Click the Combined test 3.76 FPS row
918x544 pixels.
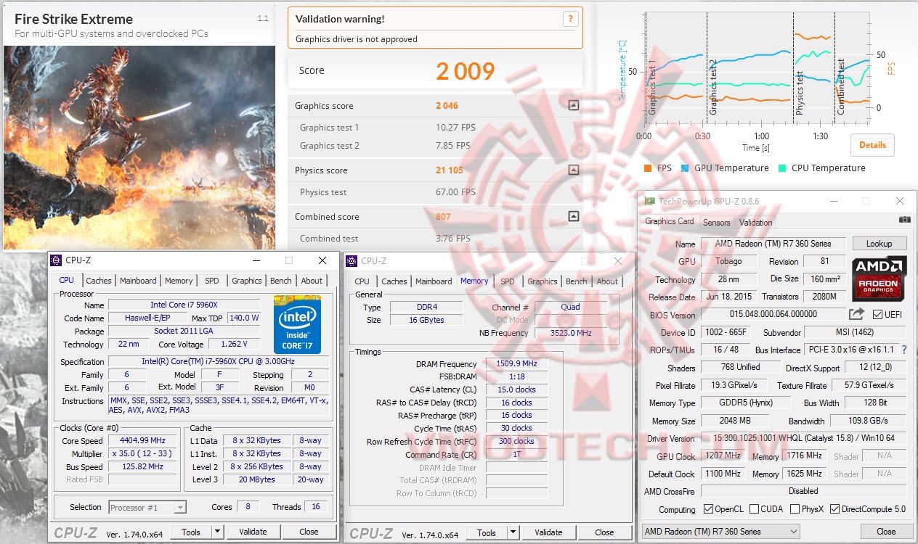435,239
